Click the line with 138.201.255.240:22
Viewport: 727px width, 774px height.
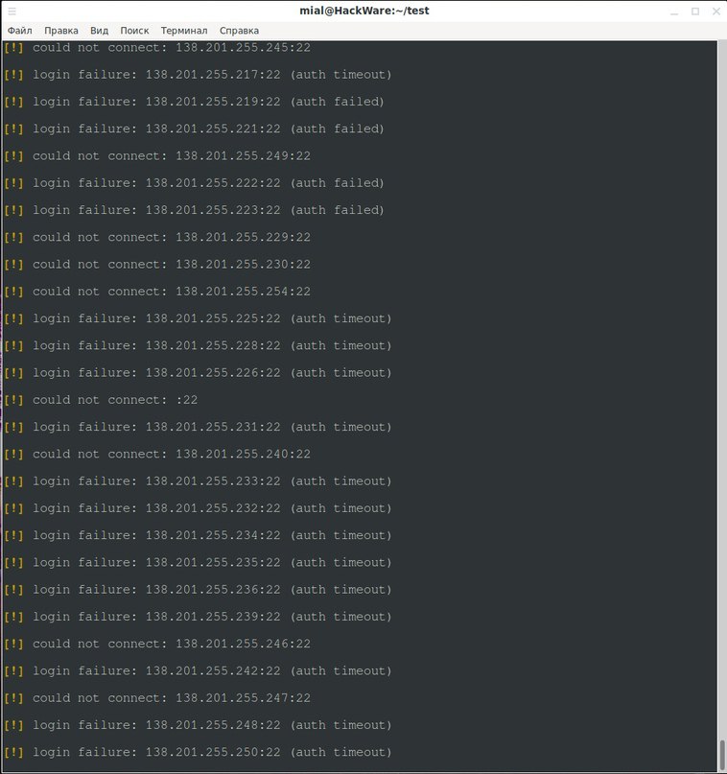click(157, 455)
